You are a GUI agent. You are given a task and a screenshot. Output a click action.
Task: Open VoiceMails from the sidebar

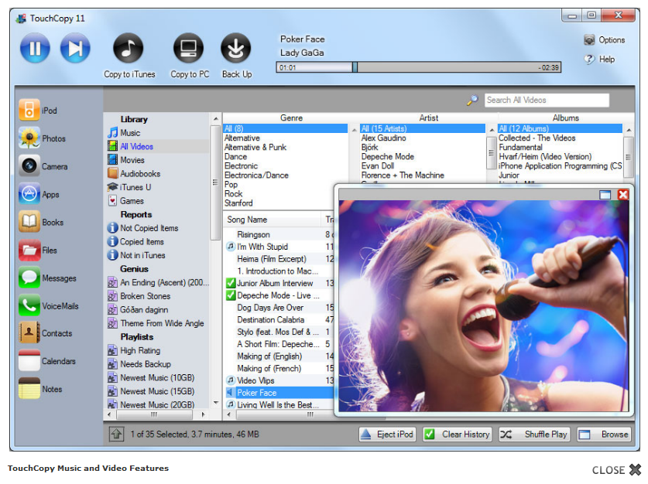(x=30, y=306)
